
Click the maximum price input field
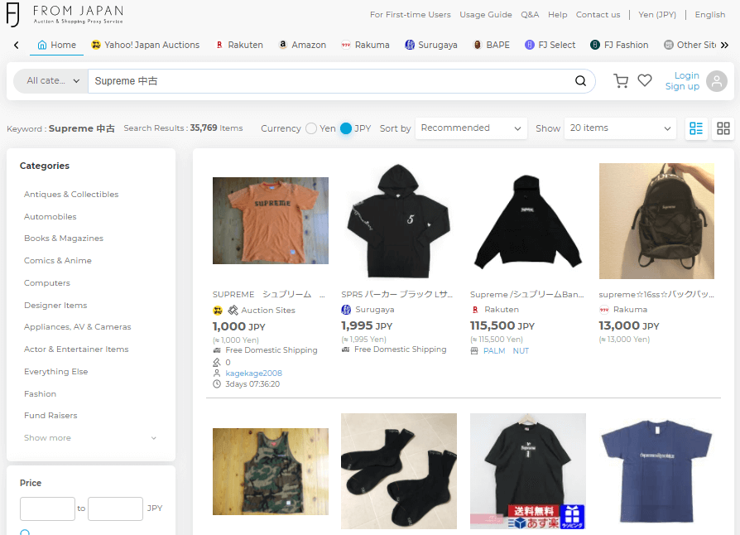(115, 508)
